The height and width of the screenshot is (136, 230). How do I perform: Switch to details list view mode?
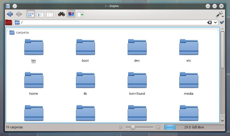(x=40, y=14)
